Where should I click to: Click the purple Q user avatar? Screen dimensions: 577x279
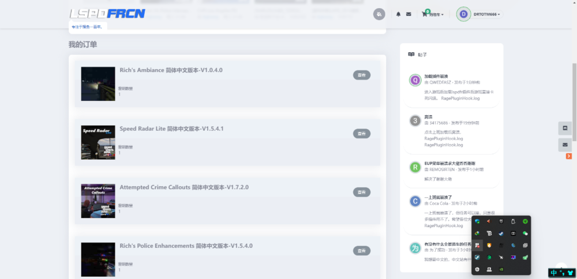tap(415, 80)
